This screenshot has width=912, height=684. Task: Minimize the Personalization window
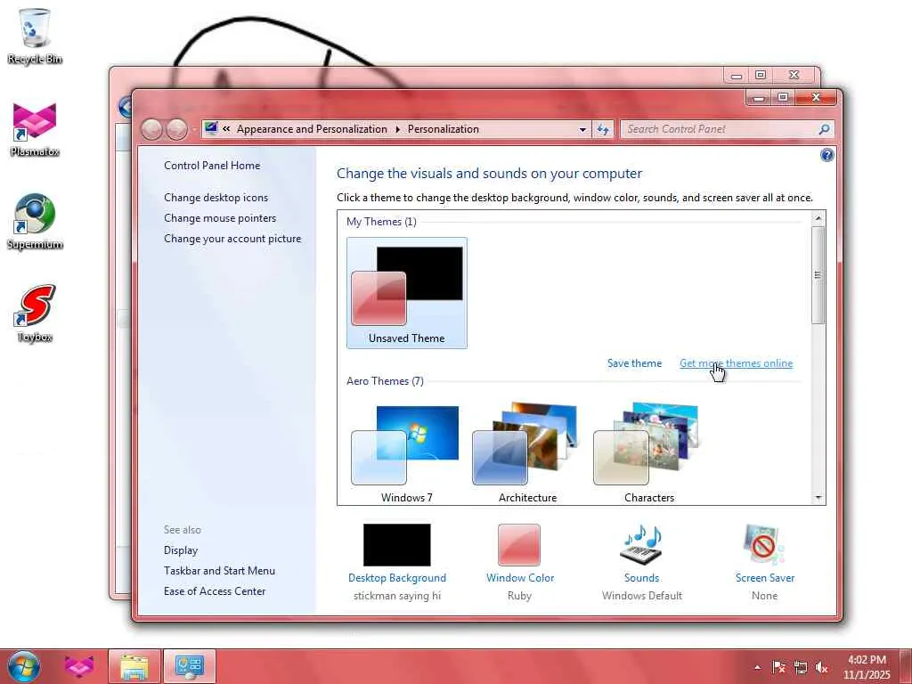coord(759,97)
